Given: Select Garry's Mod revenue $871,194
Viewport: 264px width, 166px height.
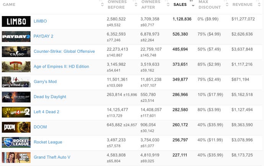Looking at the screenshot, I should (240, 80).
